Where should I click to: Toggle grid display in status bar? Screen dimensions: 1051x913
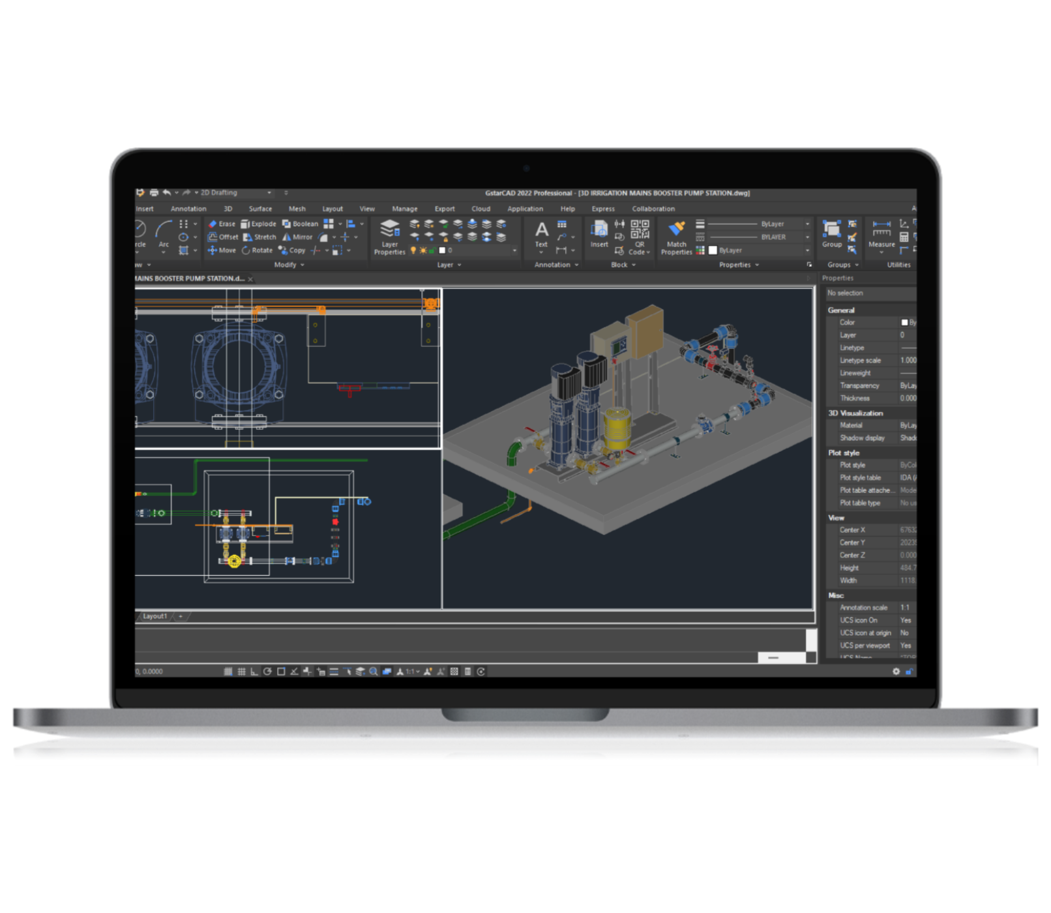pos(241,670)
